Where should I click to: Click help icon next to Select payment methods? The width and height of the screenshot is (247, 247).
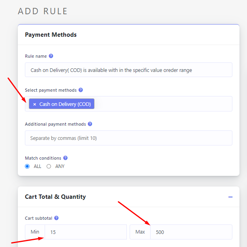coord(81,90)
